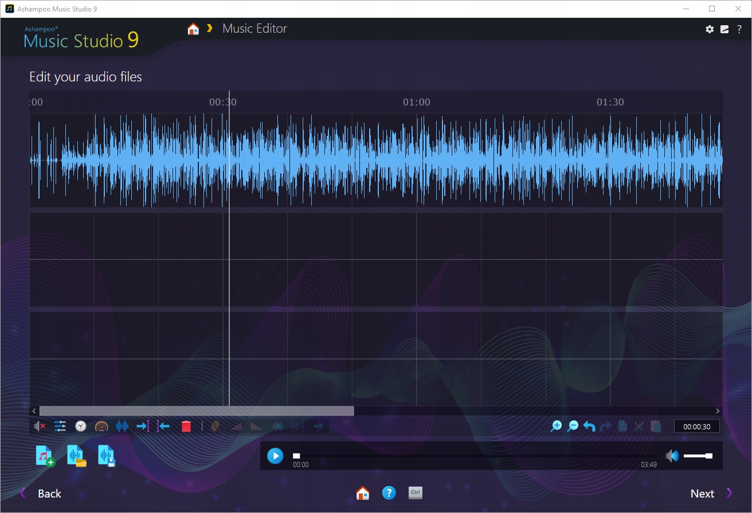
Task: Undo the last edit
Action: pyautogui.click(x=589, y=426)
